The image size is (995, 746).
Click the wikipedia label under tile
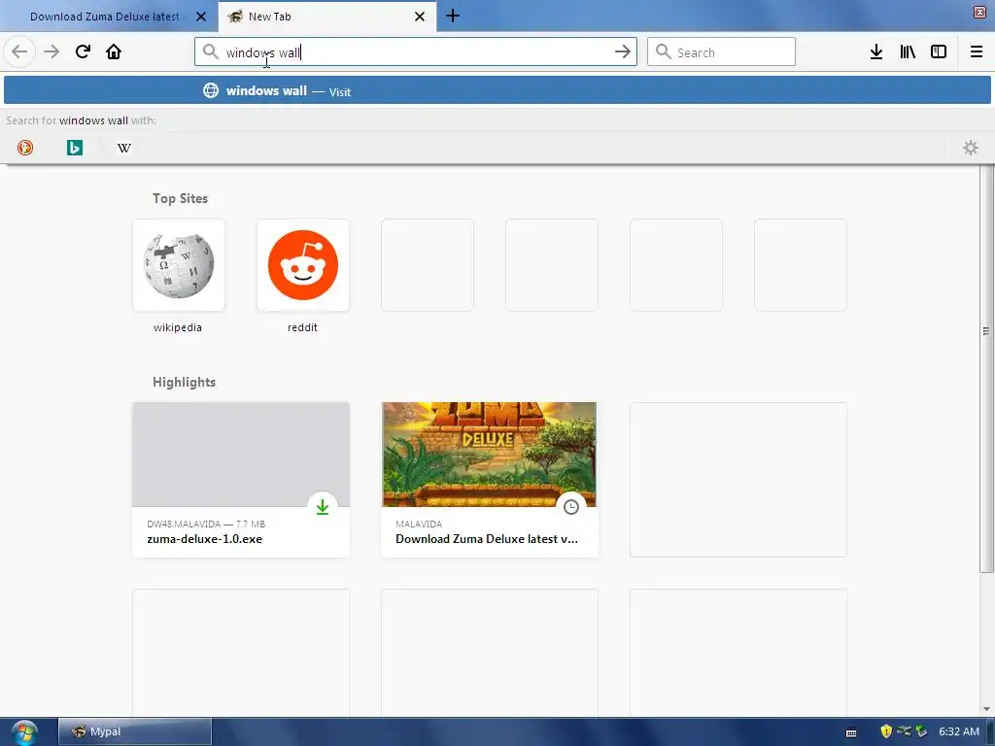178,327
